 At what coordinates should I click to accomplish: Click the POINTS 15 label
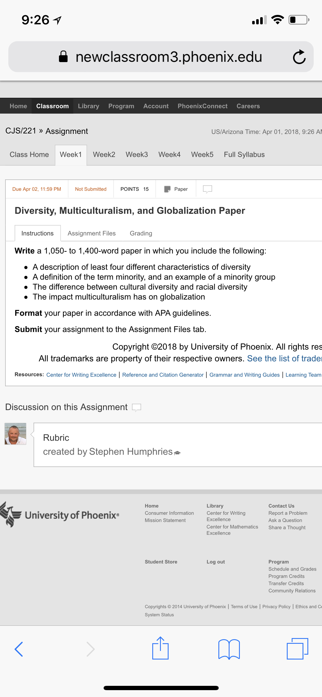tap(135, 189)
